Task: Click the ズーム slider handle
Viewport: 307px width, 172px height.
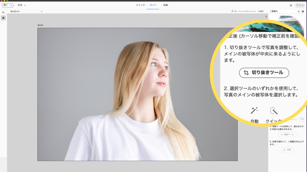Action: point(246,11)
